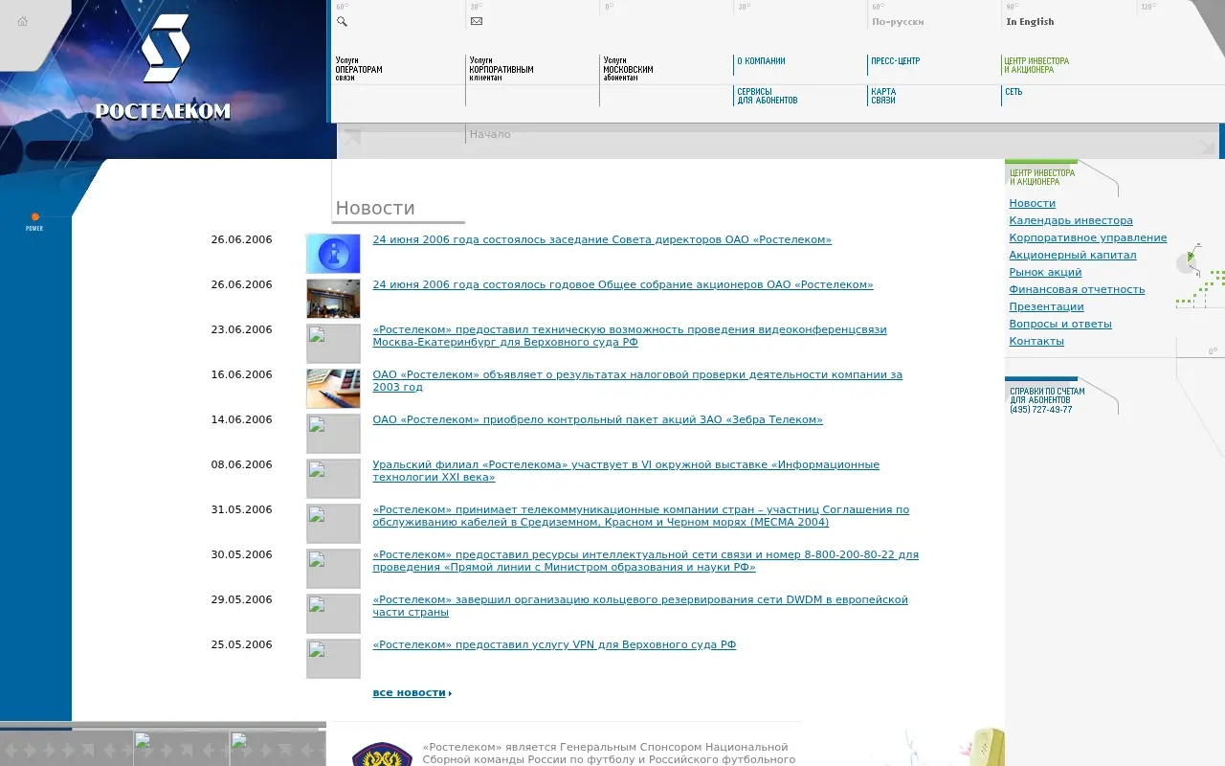Open Контакты sidebar link

click(1036, 341)
